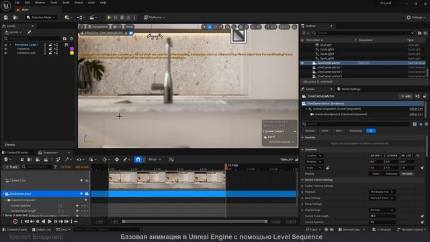Toggle visibility of third level in Levels list
Viewport: 430px width, 242px height.
(x=5, y=52)
